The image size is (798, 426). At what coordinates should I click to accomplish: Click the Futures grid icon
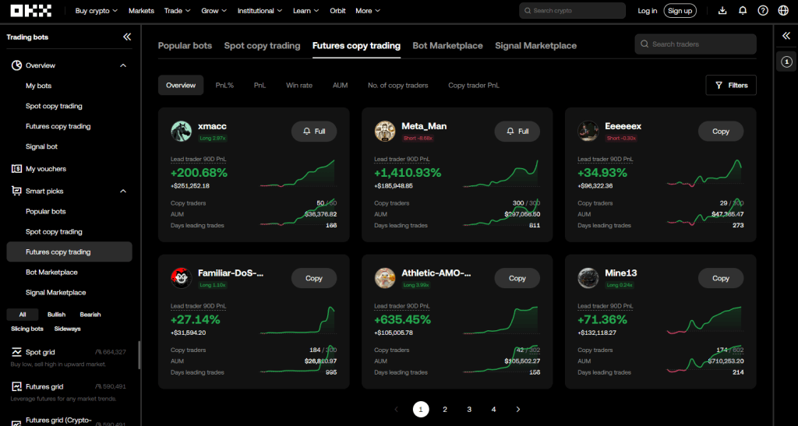[x=16, y=387]
